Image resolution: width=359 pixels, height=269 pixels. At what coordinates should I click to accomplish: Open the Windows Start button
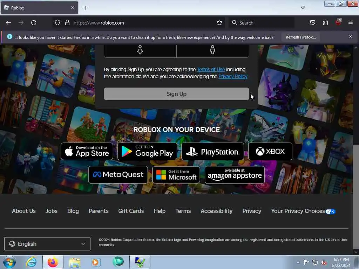point(9,262)
